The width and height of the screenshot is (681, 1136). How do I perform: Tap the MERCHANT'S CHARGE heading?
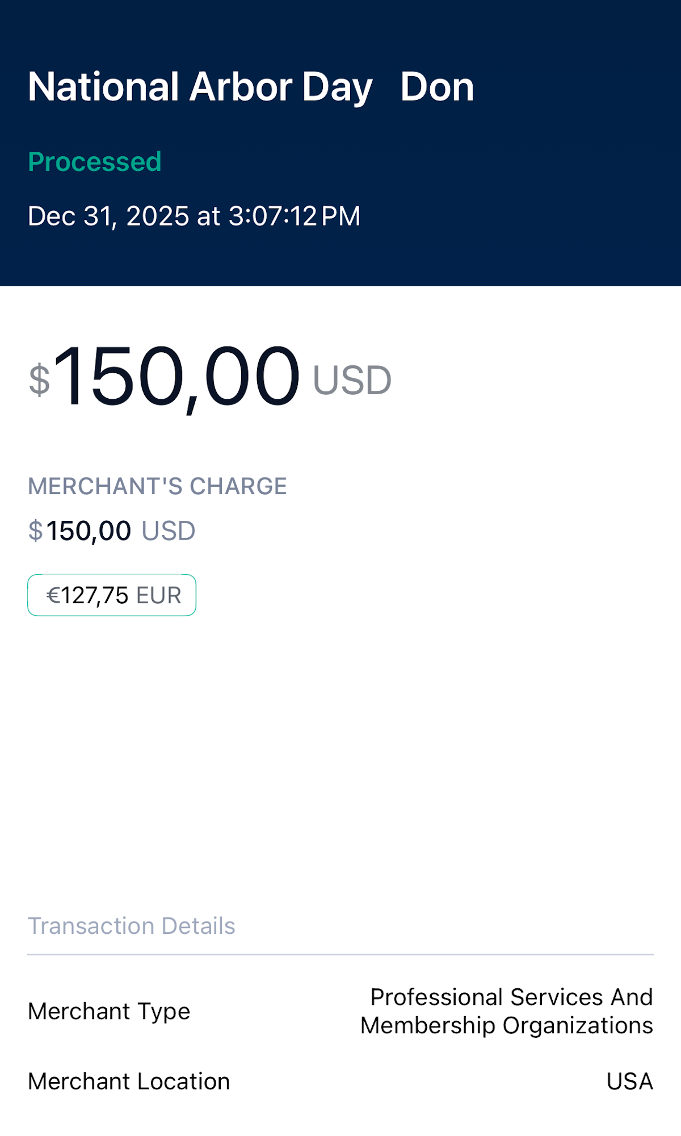coord(157,486)
